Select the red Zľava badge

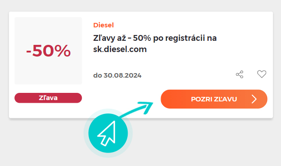point(48,98)
